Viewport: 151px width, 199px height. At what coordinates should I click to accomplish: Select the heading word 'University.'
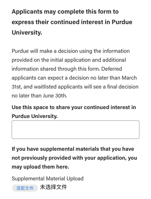coord(27,33)
